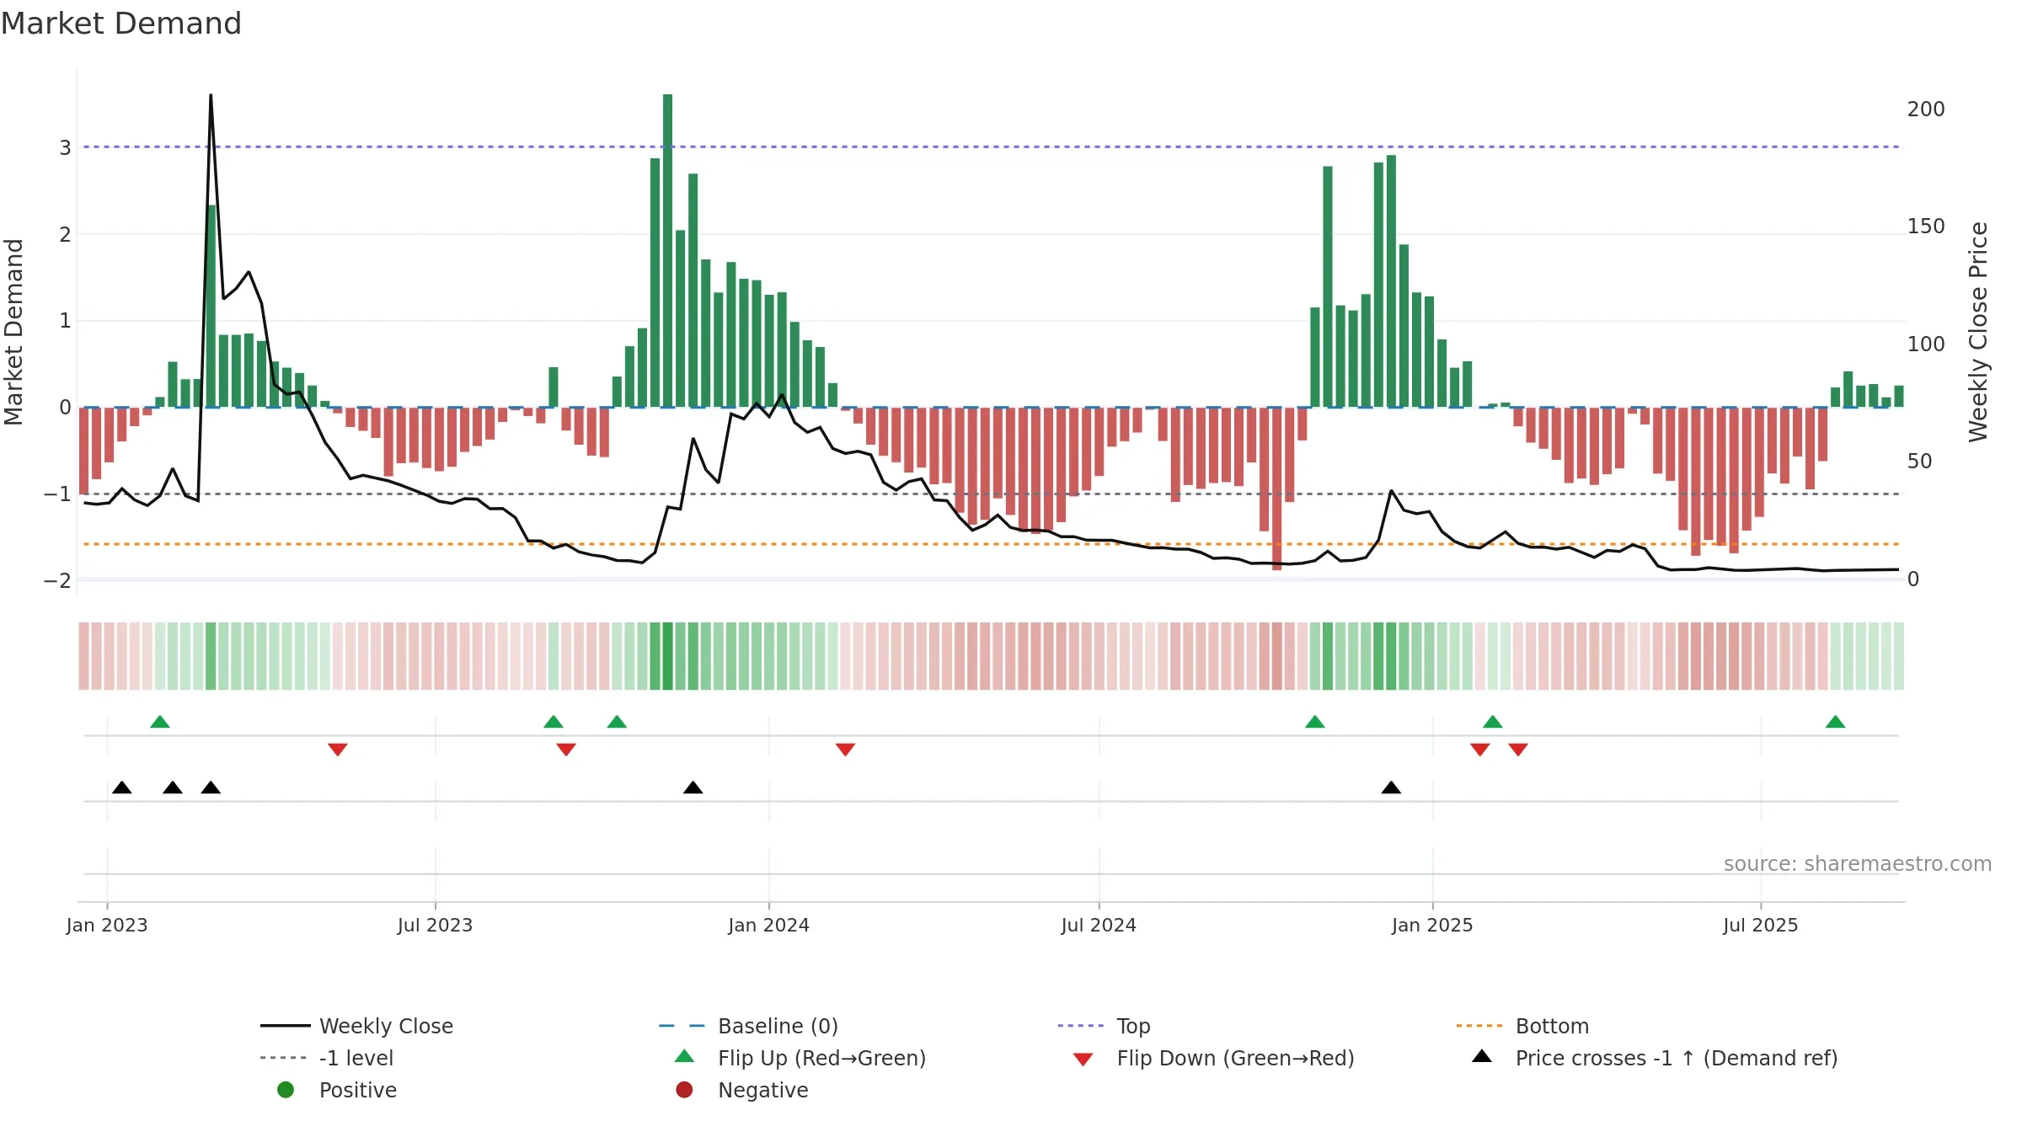Select the red Flip Down marker near May 2023
The width and height of the screenshot is (2022, 1137).
coord(338,750)
